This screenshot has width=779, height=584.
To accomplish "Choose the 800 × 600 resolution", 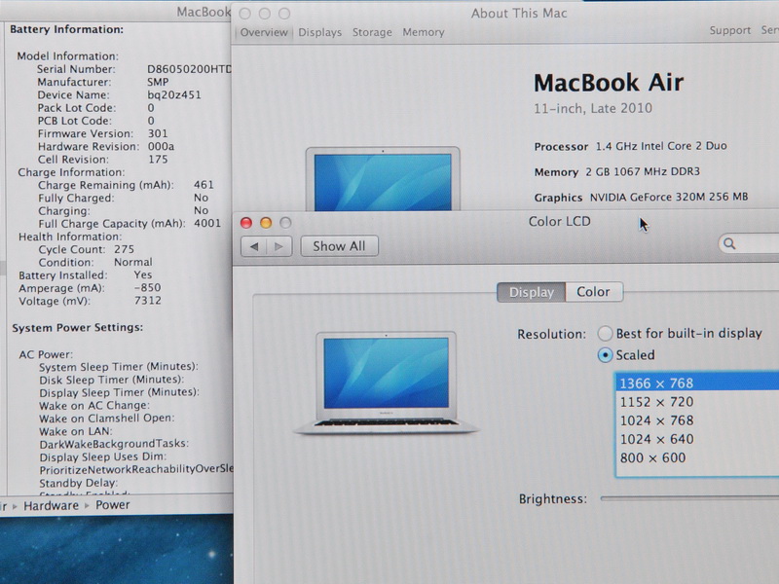I will click(697, 457).
